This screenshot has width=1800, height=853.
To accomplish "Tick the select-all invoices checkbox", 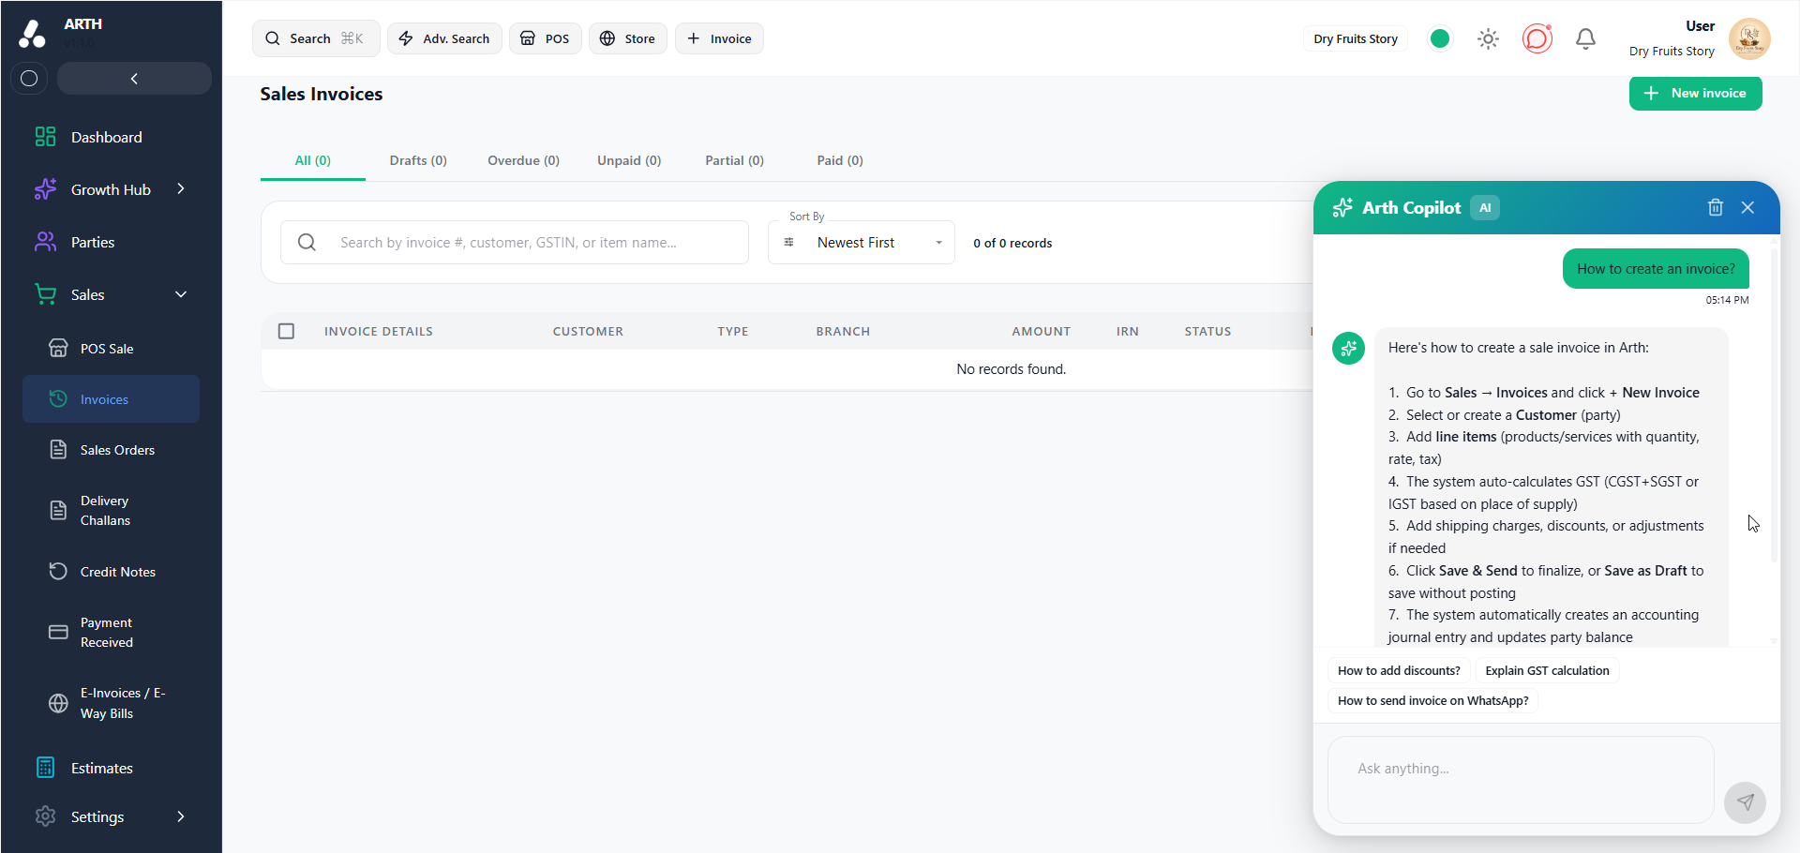I will pos(286,331).
